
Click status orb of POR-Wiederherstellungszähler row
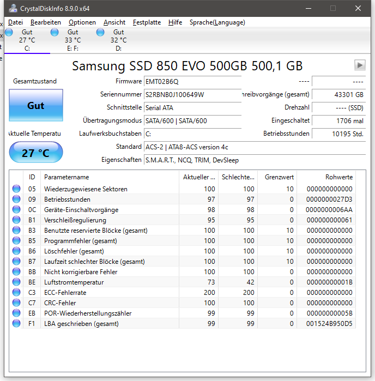[x=16, y=313]
